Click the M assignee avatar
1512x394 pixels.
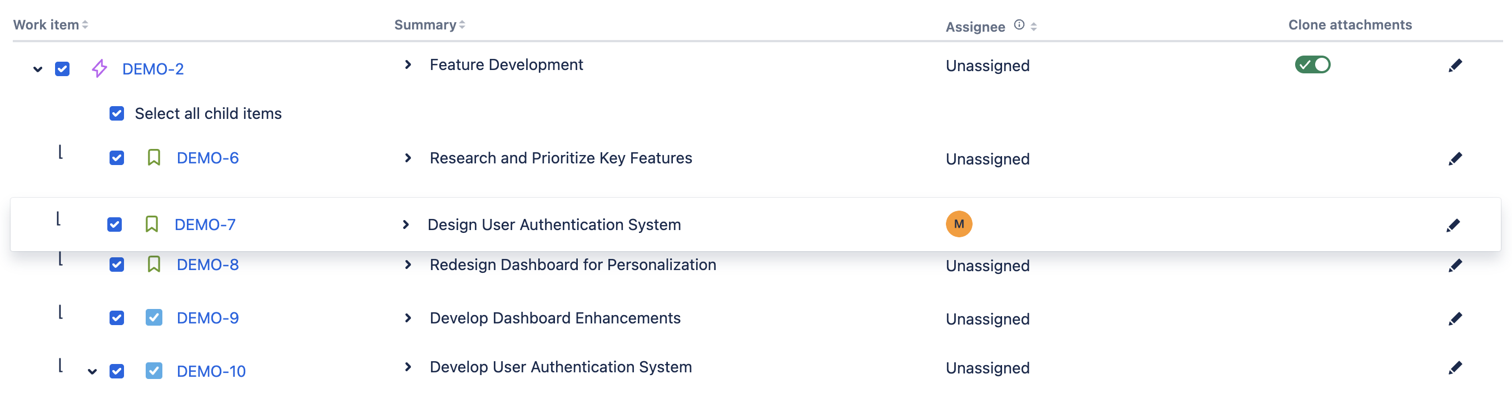(959, 224)
